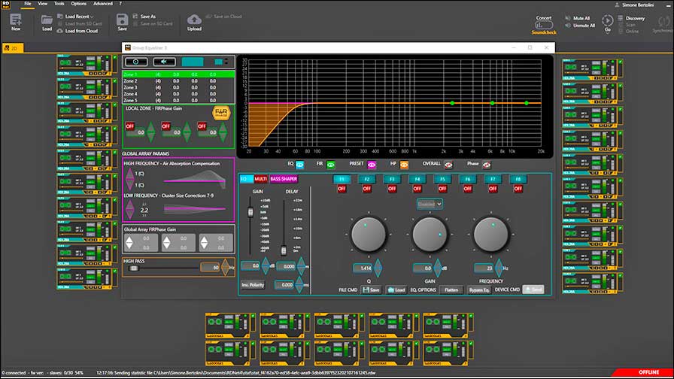The height and width of the screenshot is (379, 674).
Task: Click High Frequency air absorption stepper
Action: coord(130,179)
